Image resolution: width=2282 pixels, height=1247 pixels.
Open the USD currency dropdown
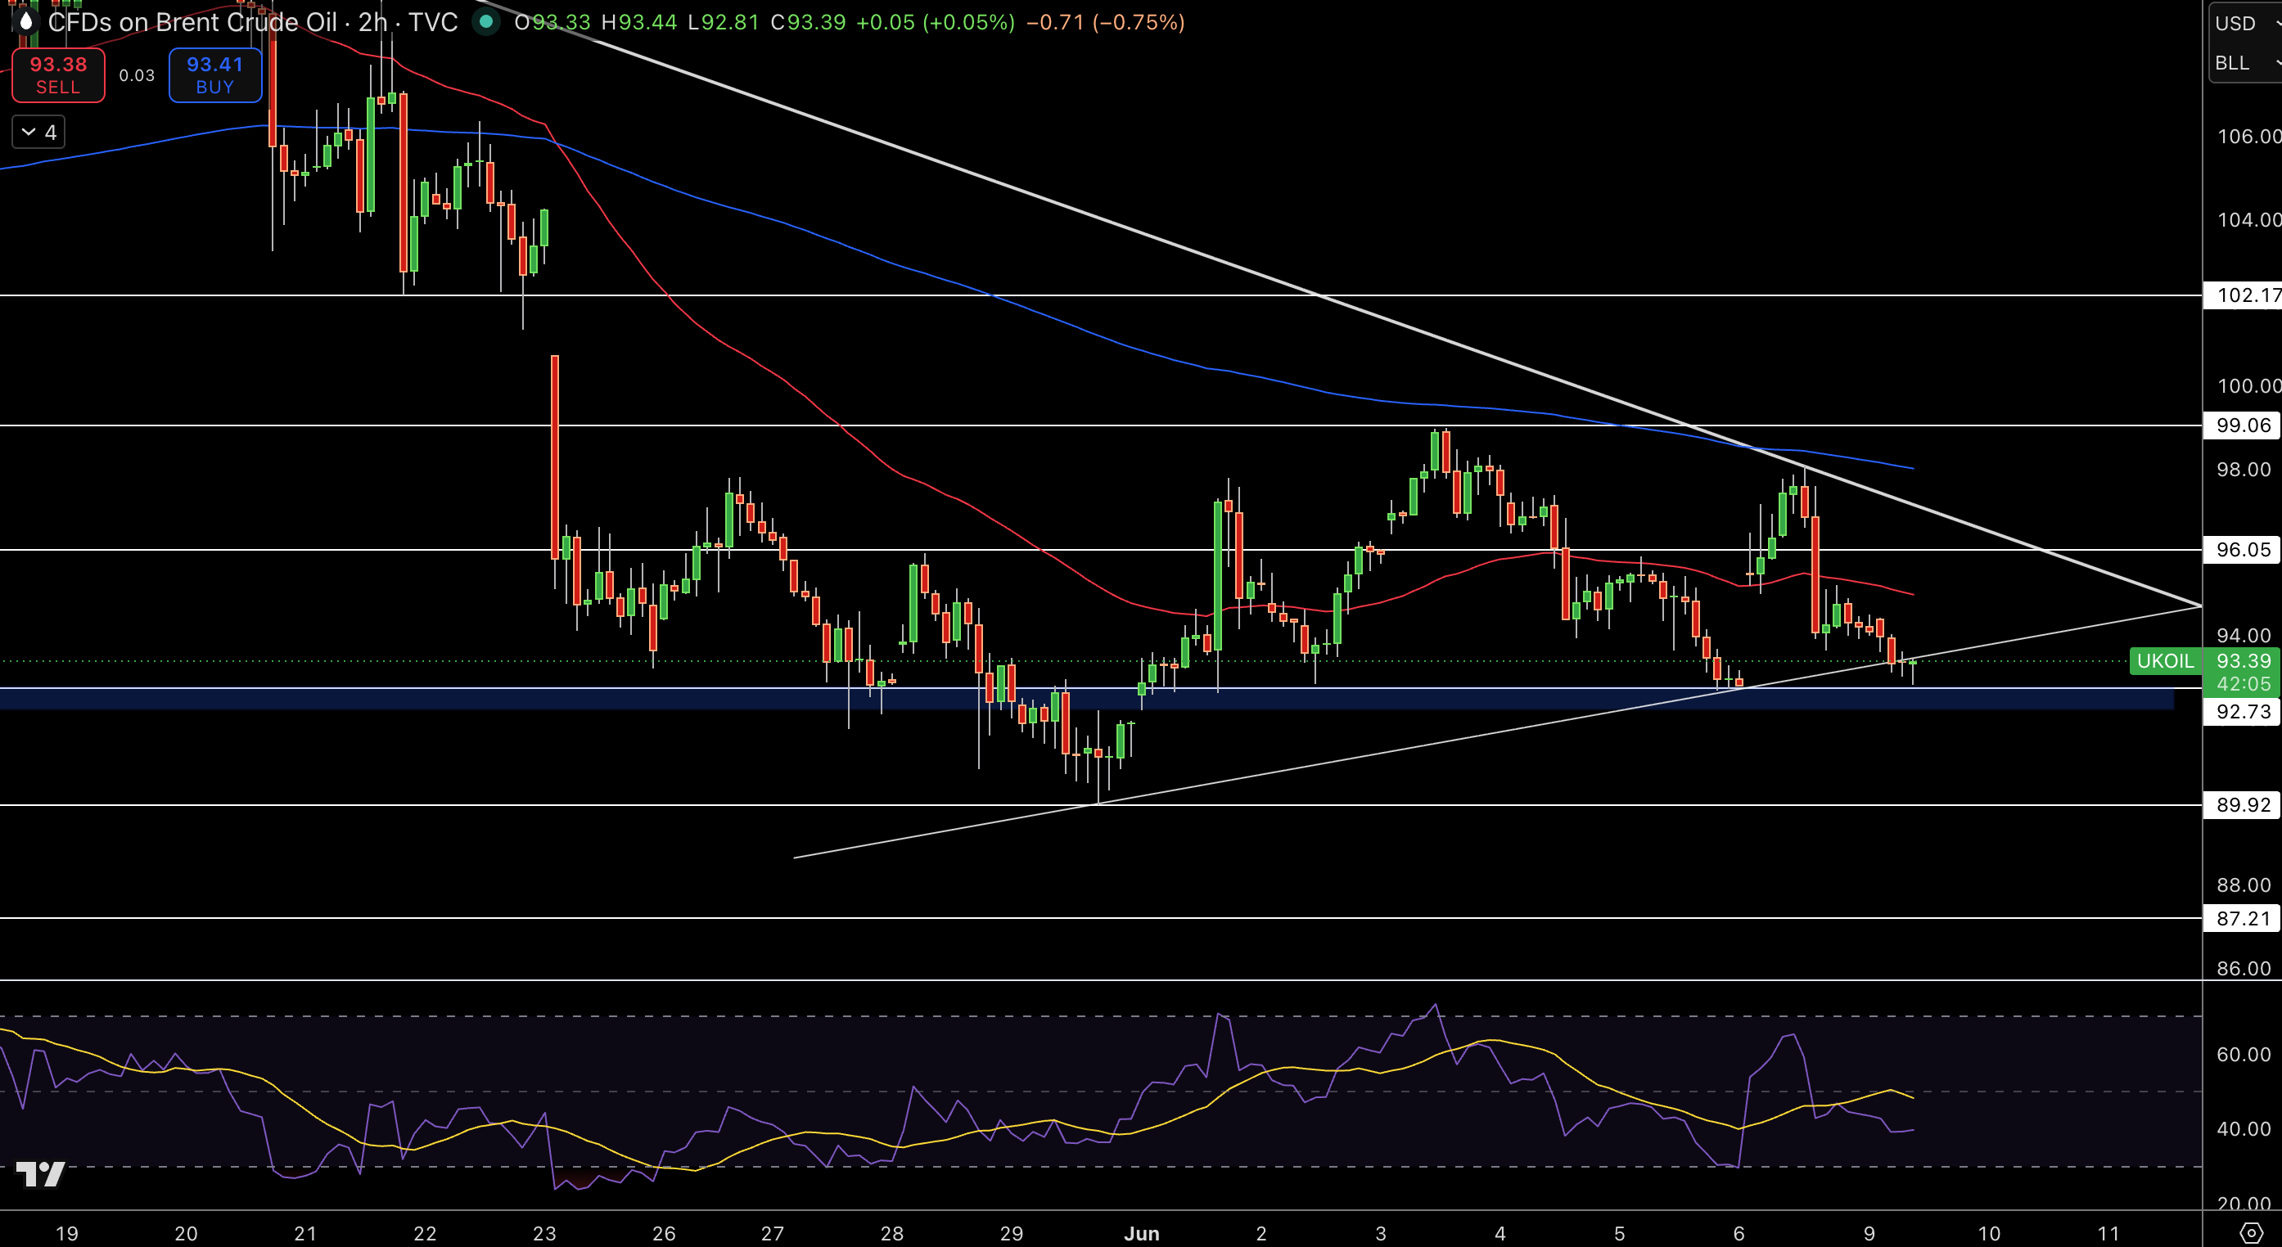[2246, 23]
